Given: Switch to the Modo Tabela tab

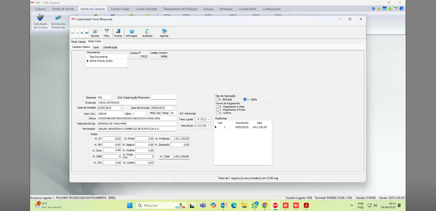Looking at the screenshot, I should tap(78, 42).
